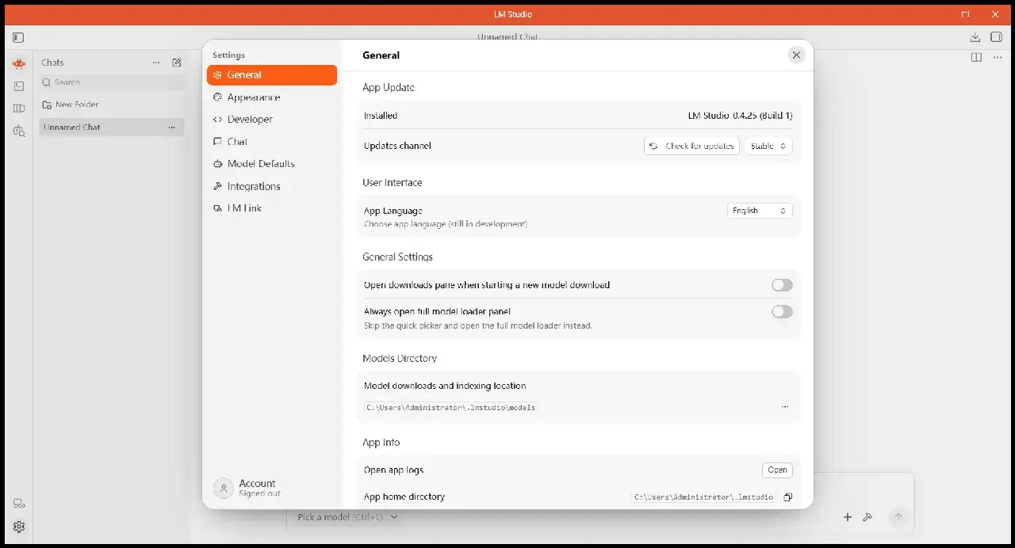Click the New Folder item
The width and height of the screenshot is (1015, 548).
coord(70,105)
